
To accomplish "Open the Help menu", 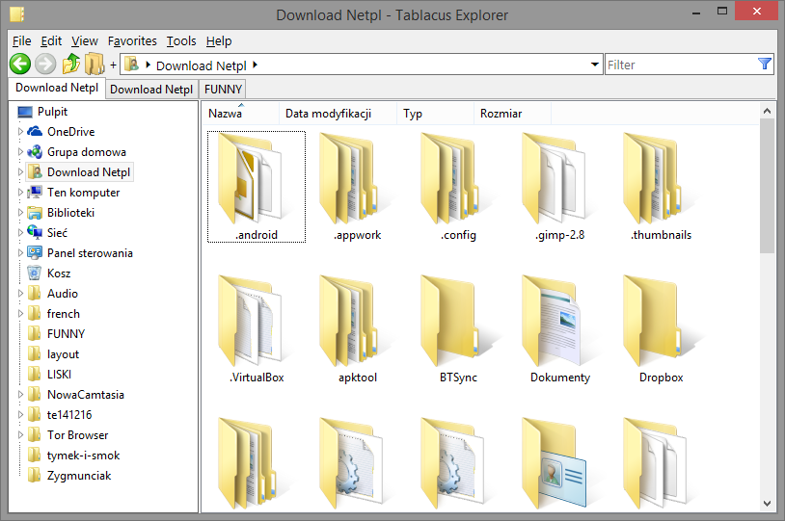I will click(x=219, y=41).
